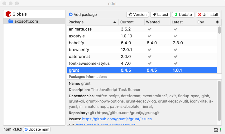Image resolution: width=225 pixels, height=134 pixels.
Task: Click the dateformat Latest checkmark
Action: tap(175, 56)
